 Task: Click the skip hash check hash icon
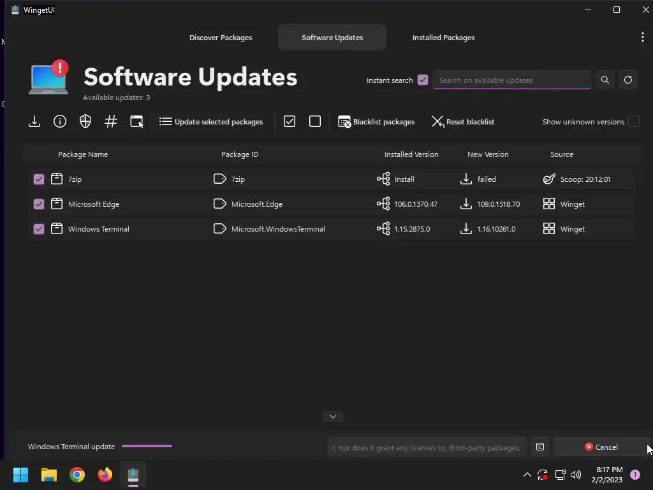111,122
